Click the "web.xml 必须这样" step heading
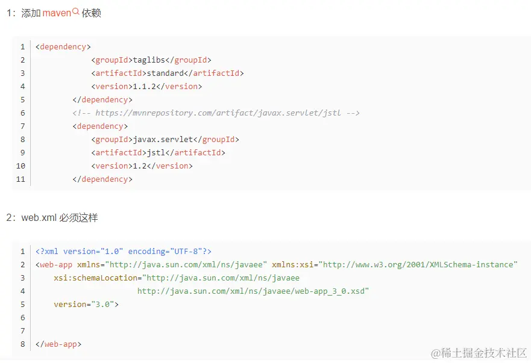 point(59,218)
